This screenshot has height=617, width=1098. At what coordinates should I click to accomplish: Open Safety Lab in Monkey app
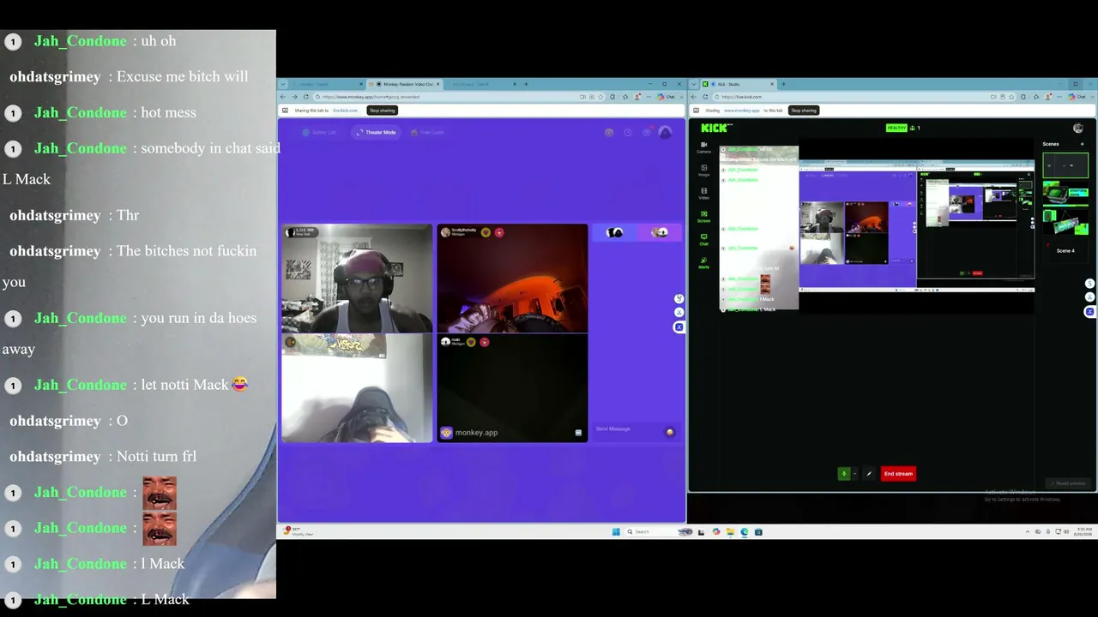319,132
